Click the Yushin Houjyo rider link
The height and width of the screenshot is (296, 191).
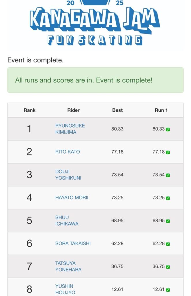(65, 289)
